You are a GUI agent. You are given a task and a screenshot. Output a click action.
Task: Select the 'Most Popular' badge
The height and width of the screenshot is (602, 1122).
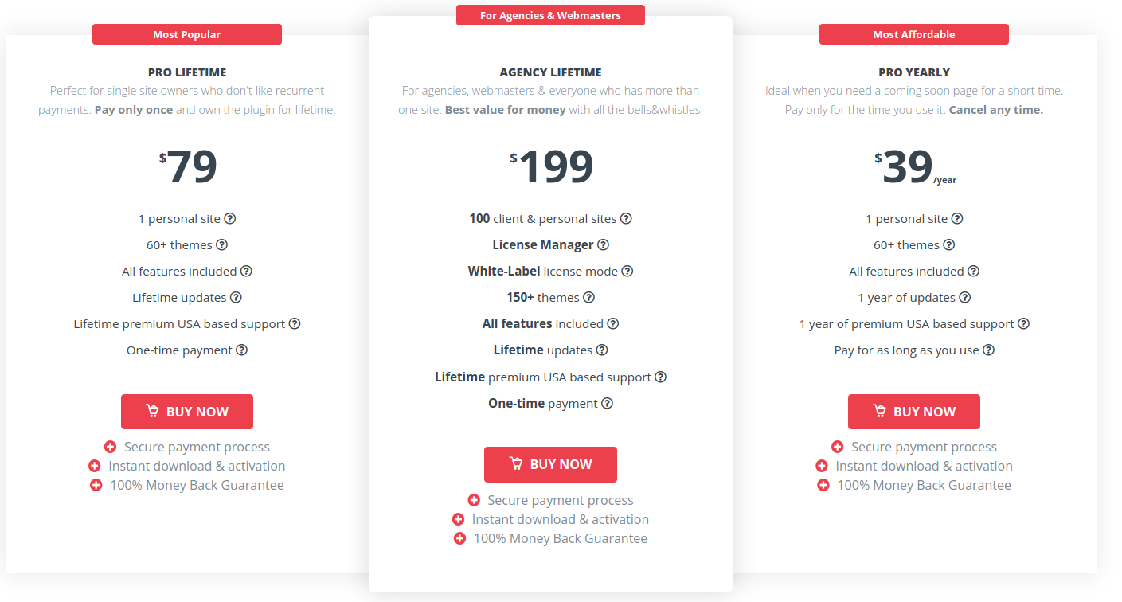coord(187,34)
